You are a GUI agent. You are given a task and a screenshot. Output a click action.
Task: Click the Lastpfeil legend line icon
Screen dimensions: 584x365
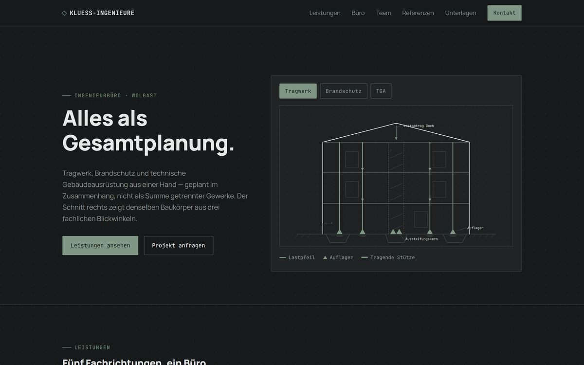[283, 257]
